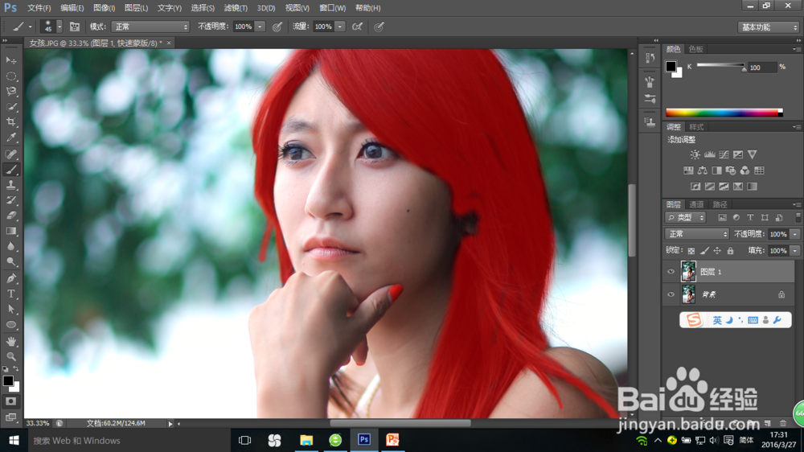804x452 pixels.
Task: Open brush opacity 不透明度 dropdown arrow
Action: point(260,27)
